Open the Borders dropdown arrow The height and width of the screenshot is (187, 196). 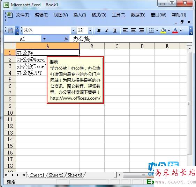(157, 30)
